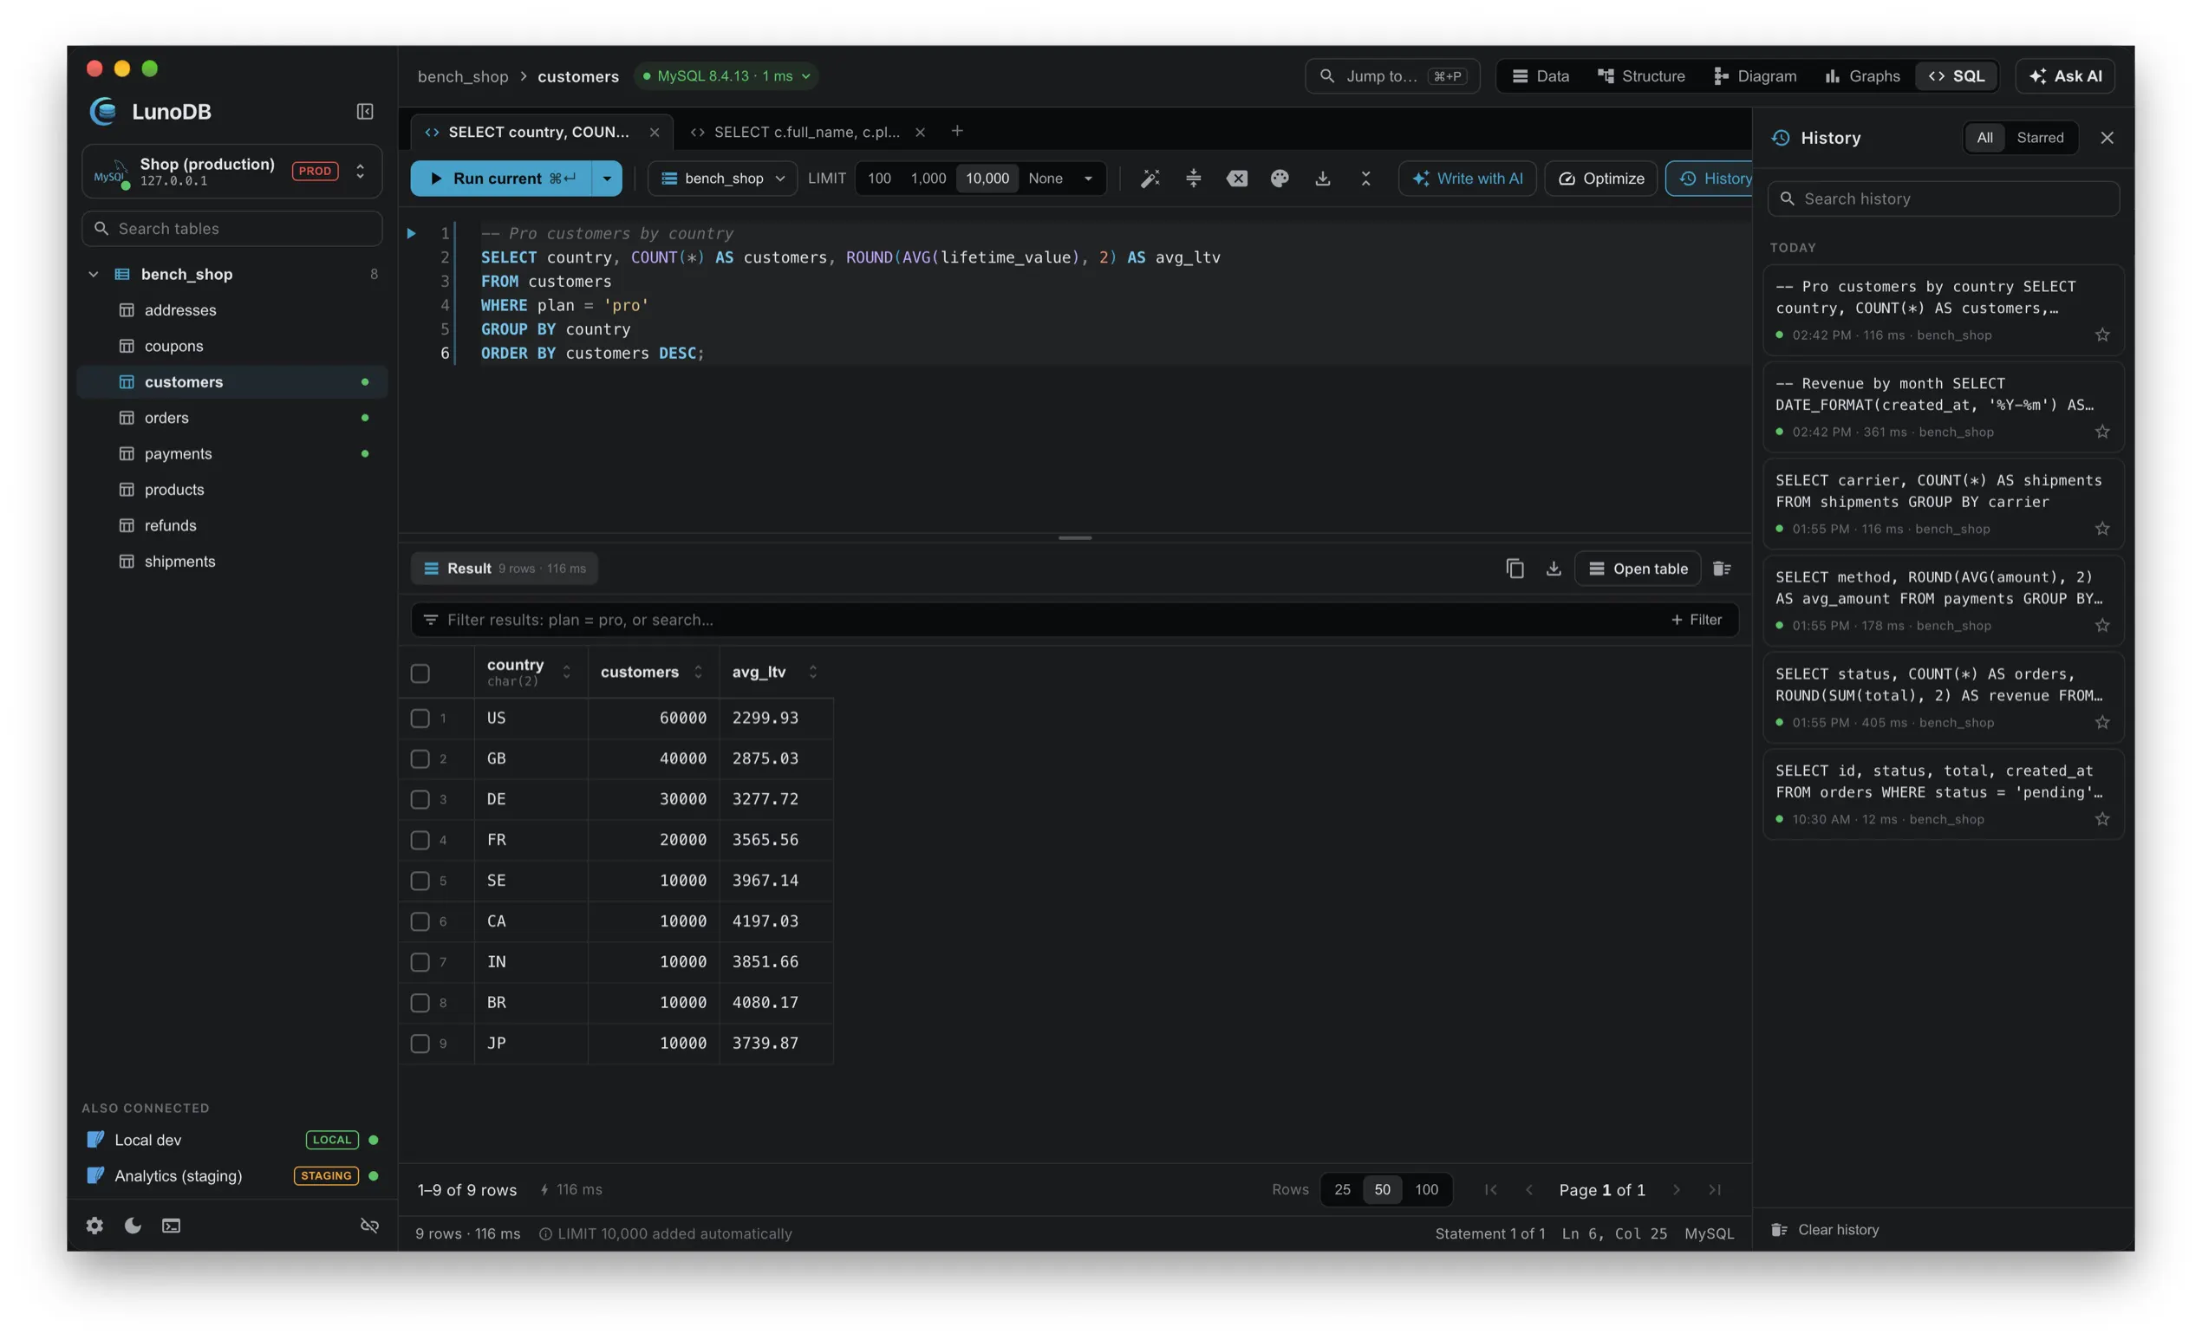Open Shop (production) connection switcher
Viewport: 2202px width, 1340px height.
232,172
